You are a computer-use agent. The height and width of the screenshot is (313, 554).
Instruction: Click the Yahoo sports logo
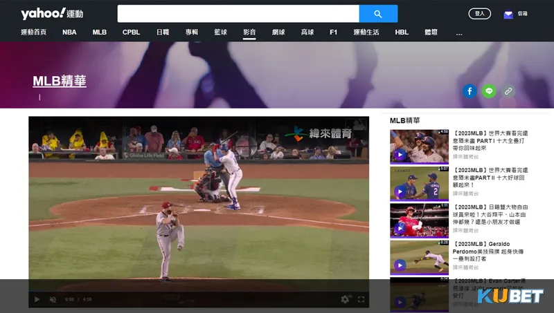(52, 13)
